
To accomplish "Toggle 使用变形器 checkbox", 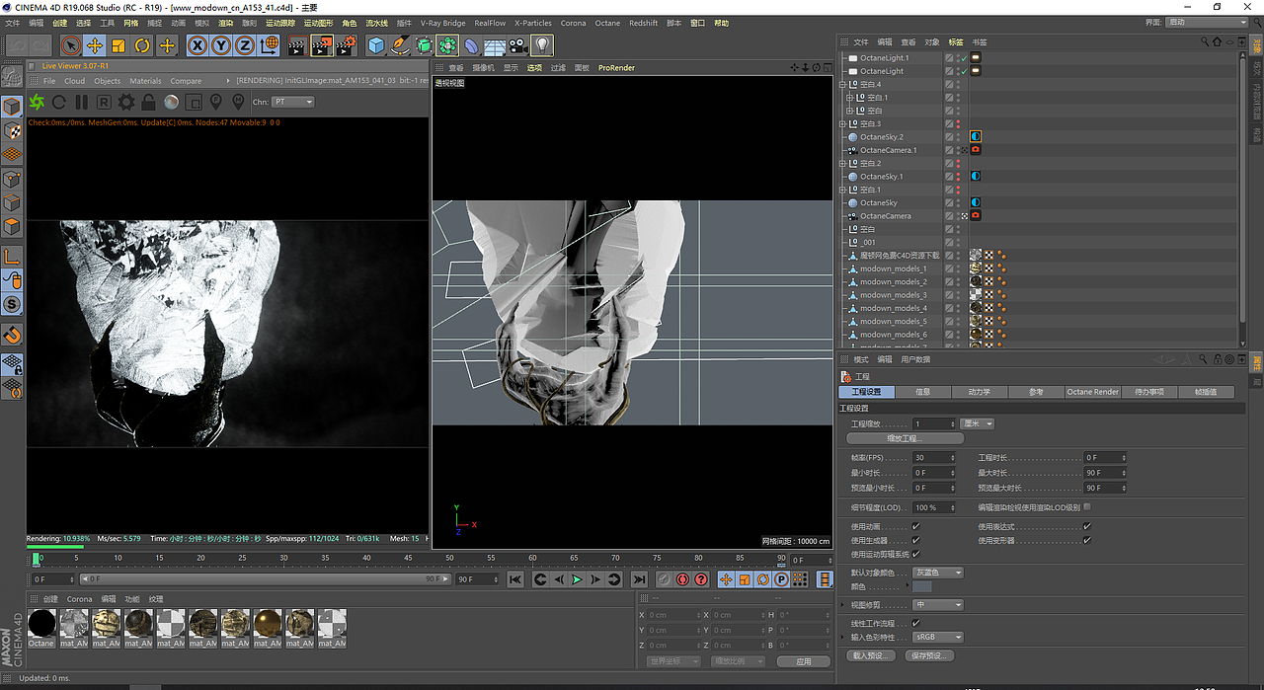I will [1087, 540].
